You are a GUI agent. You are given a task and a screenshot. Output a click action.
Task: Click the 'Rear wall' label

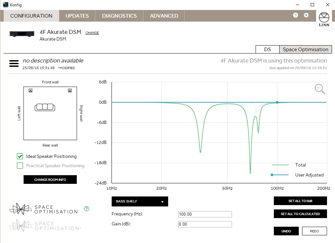(x=50, y=145)
